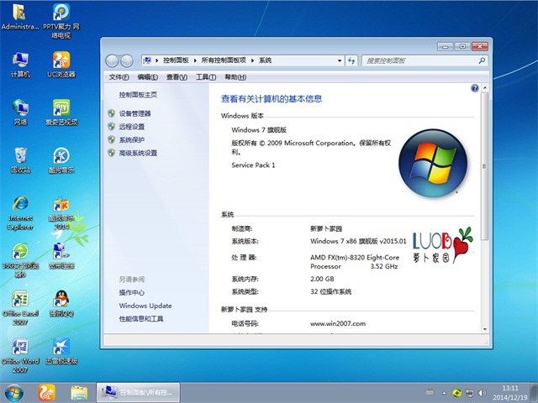This screenshot has width=538, height=403.
Task: Open the 工具(T) menu
Action: point(205,77)
